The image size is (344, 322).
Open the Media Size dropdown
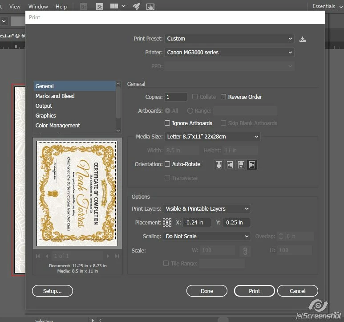(212, 137)
